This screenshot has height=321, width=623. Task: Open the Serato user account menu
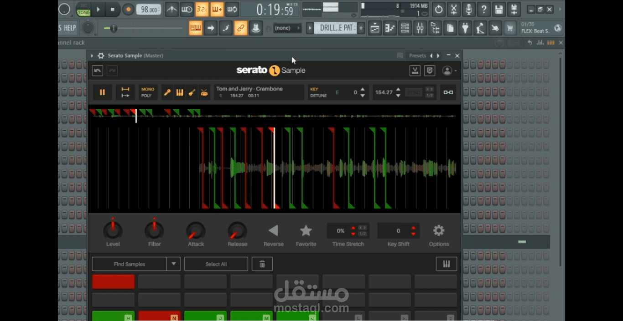tap(449, 71)
